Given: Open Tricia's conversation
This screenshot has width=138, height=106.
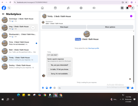Looking at the screenshot, I should 19,43.
